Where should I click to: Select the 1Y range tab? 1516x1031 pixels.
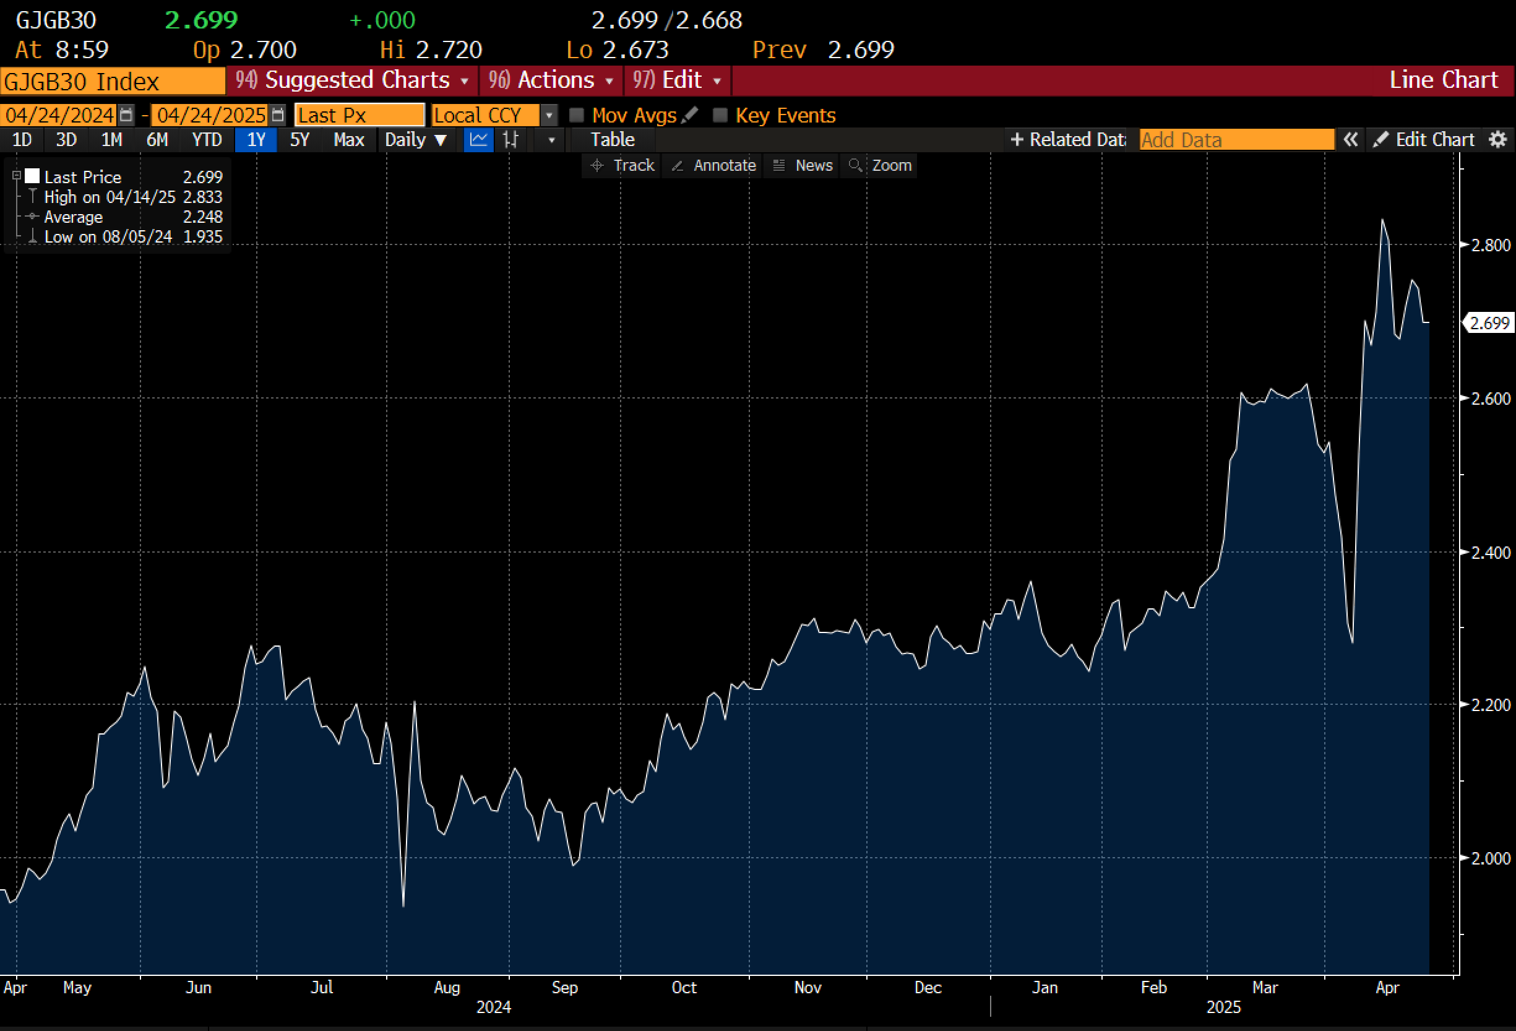tap(256, 140)
